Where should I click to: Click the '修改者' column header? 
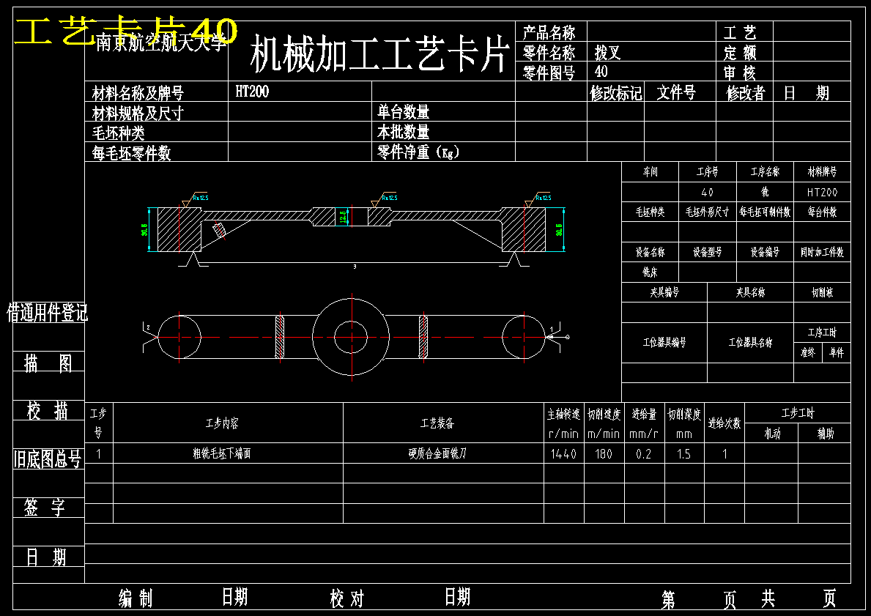click(746, 93)
